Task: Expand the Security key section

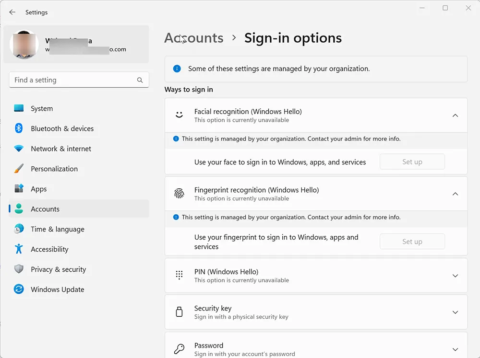Action: (455, 312)
